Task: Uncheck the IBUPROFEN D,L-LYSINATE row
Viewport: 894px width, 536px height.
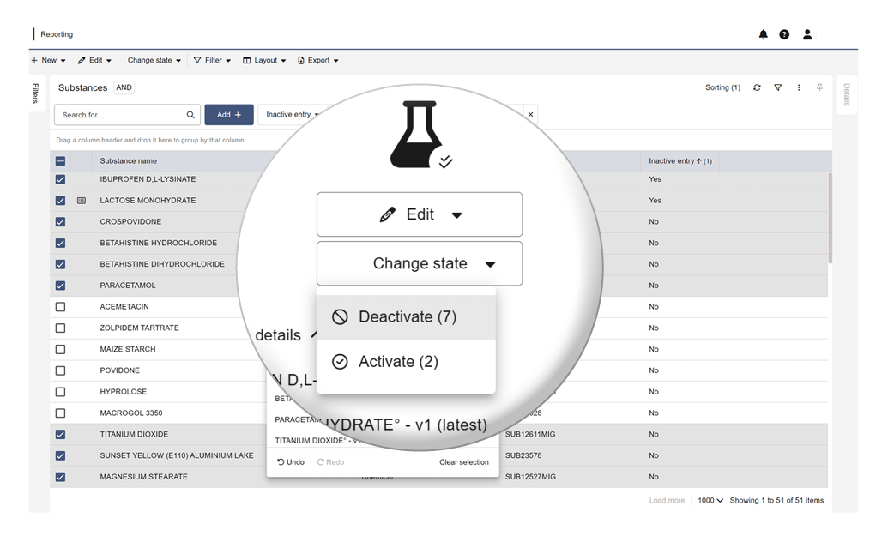Action: (x=60, y=179)
